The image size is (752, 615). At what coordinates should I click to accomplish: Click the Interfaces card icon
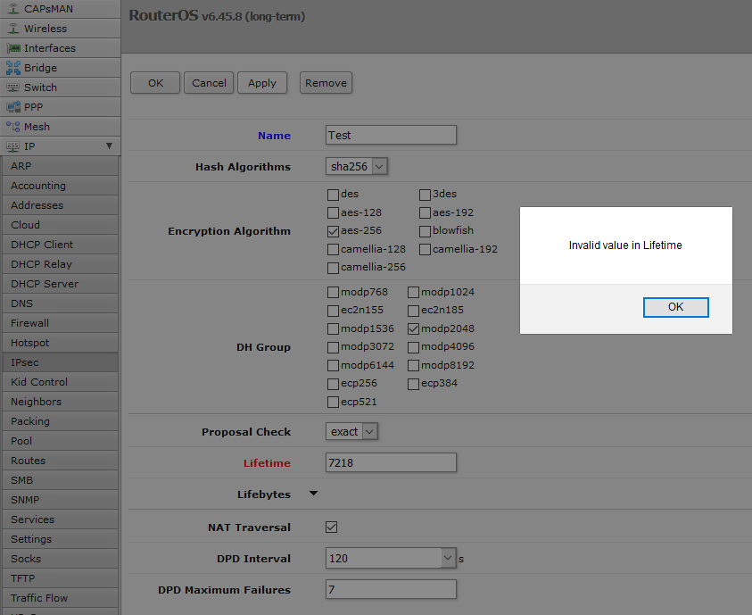click(x=13, y=48)
